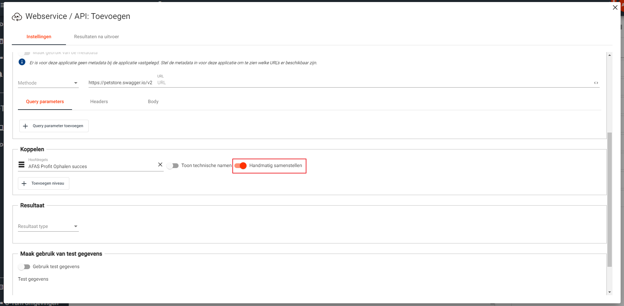Click into the URL input field
Viewport: 624px width, 306px height.
click(372, 83)
